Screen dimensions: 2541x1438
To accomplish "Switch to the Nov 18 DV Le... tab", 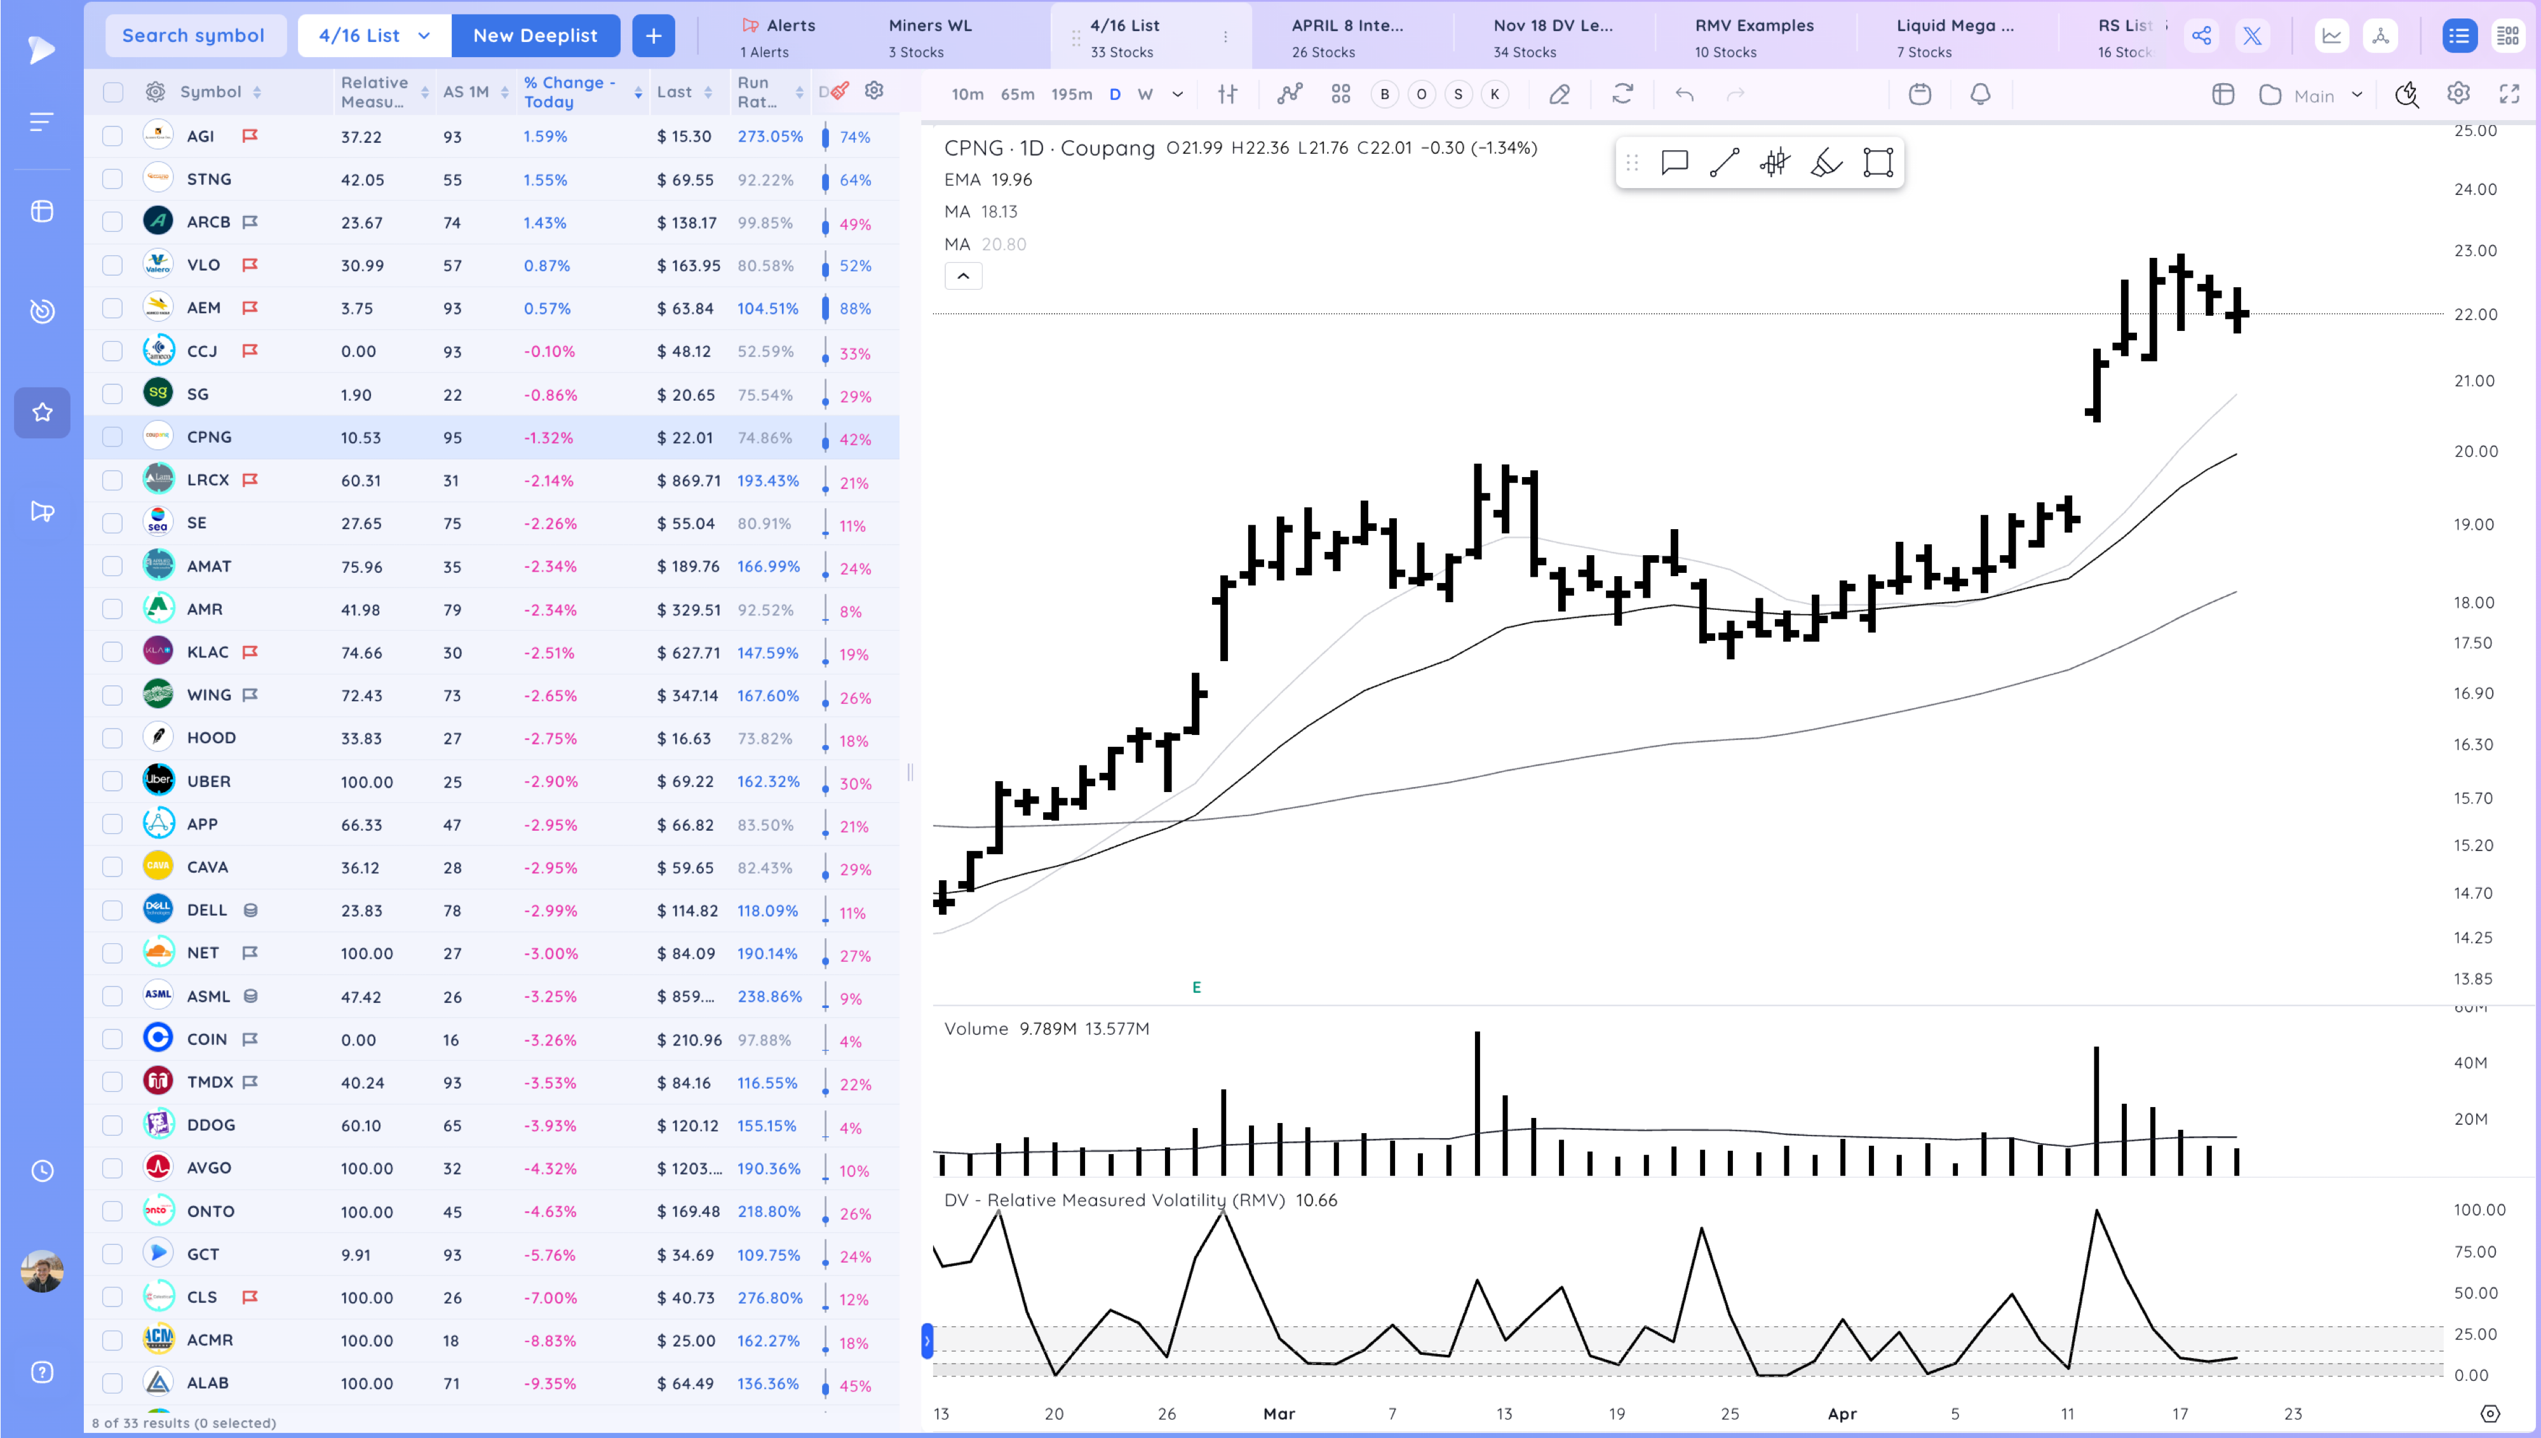I will click(1553, 37).
